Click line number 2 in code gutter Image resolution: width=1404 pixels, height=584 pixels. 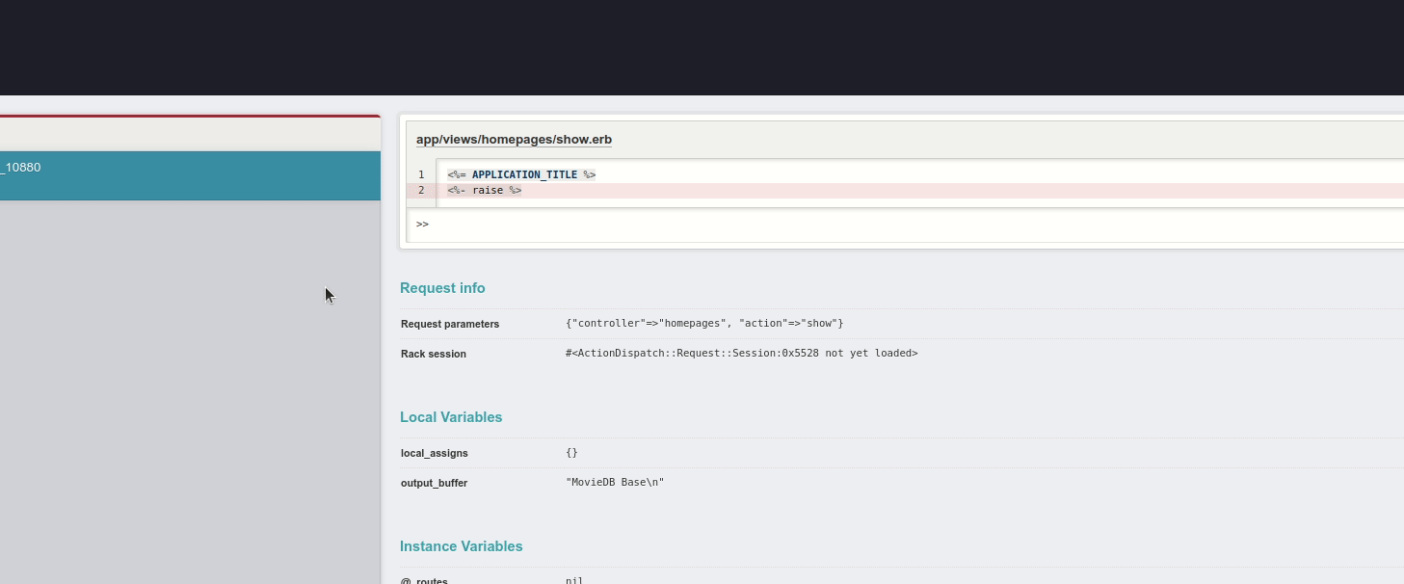(421, 191)
